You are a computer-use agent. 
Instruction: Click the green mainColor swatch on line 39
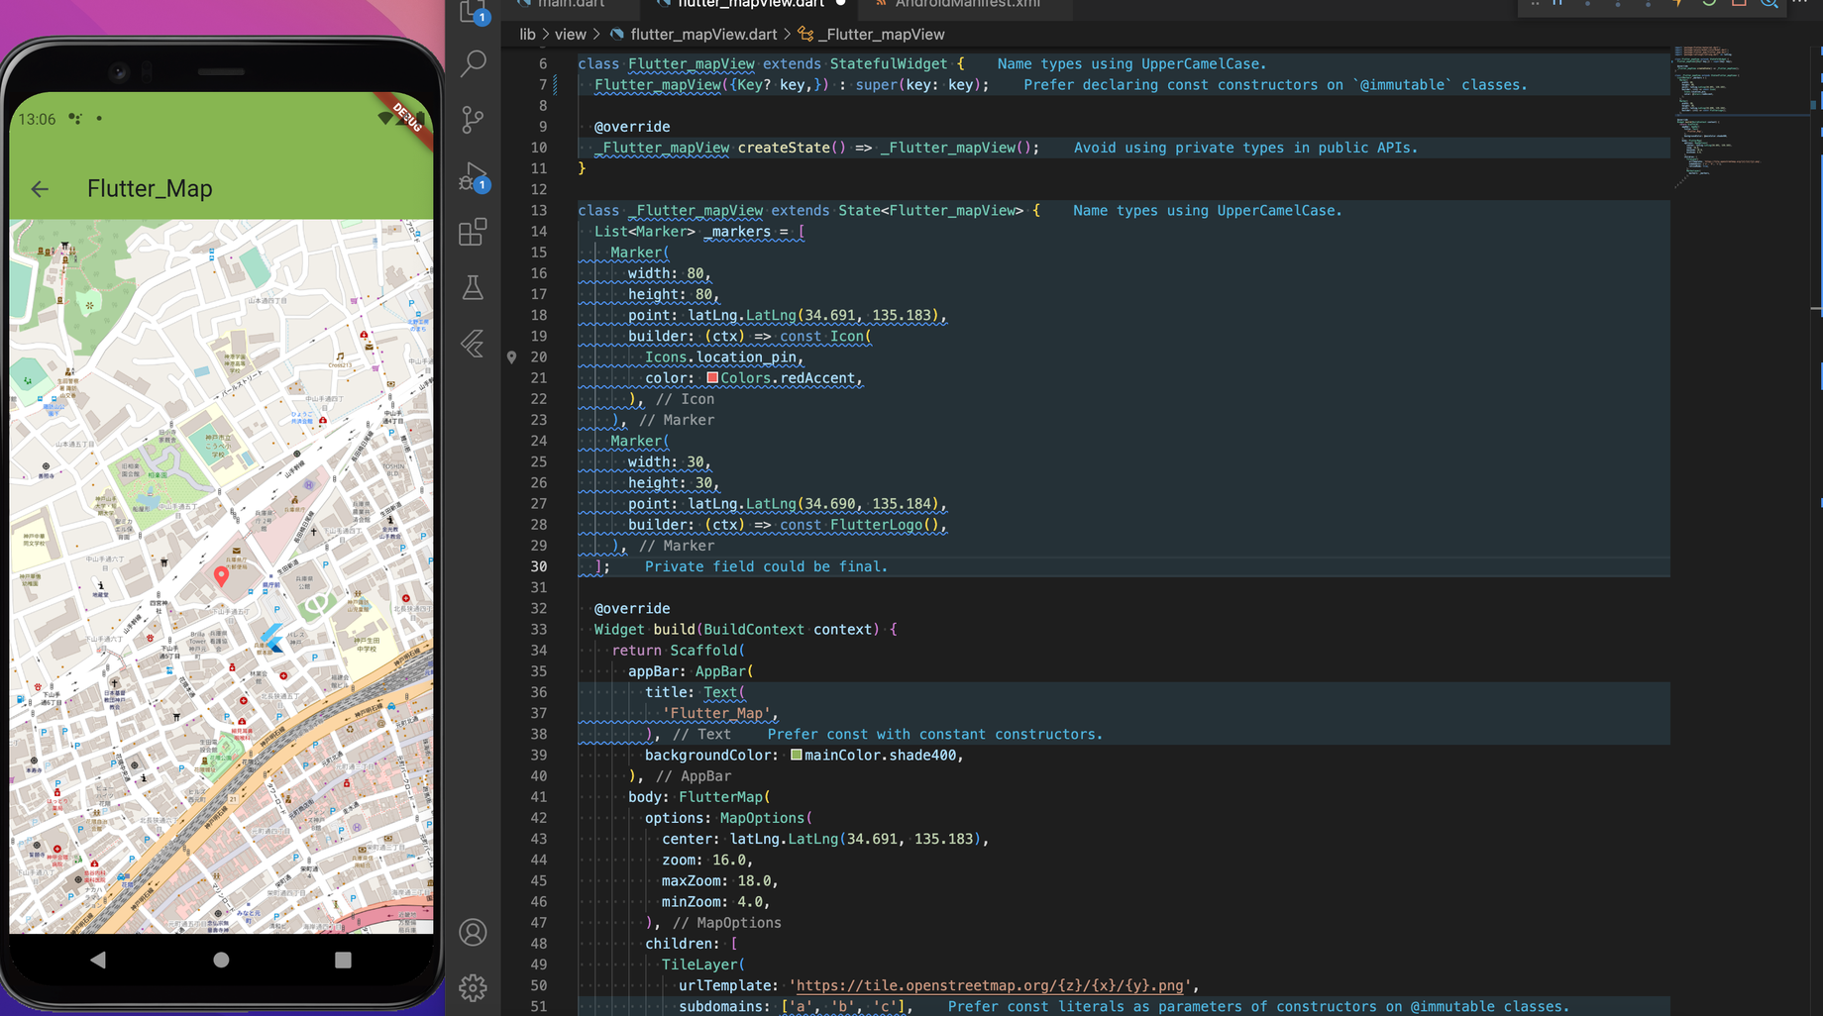pos(797,754)
